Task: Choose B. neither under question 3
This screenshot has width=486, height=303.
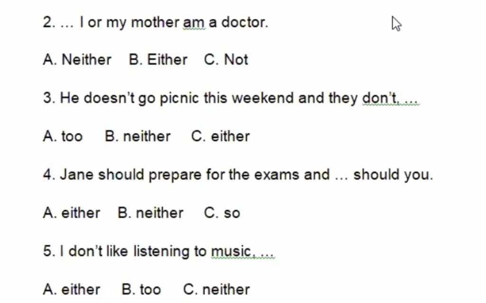Action: click(138, 136)
